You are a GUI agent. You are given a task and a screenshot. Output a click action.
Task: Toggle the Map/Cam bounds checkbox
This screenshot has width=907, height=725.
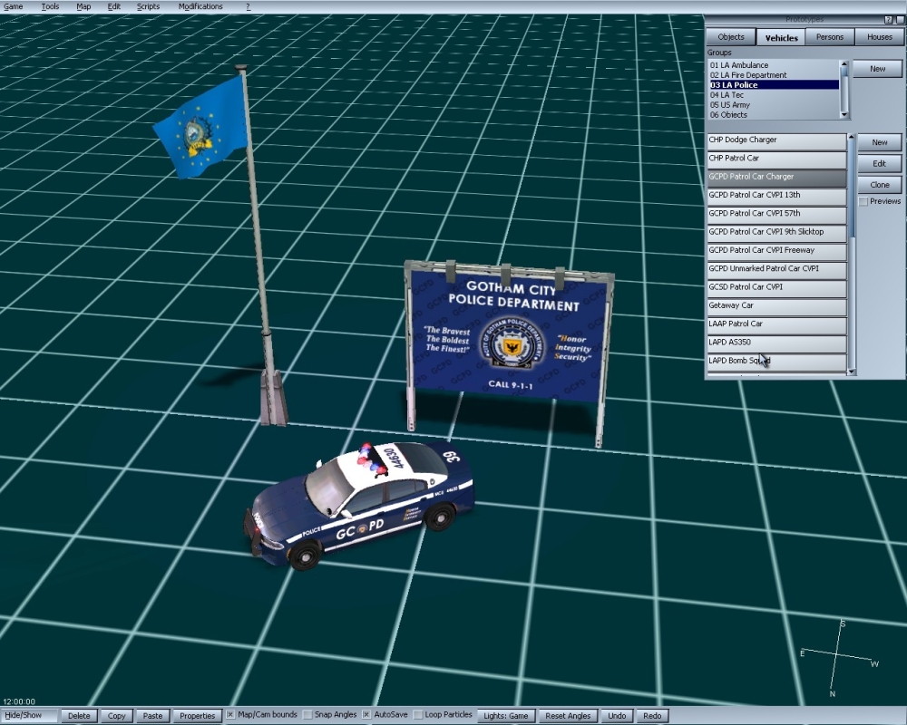(230, 715)
